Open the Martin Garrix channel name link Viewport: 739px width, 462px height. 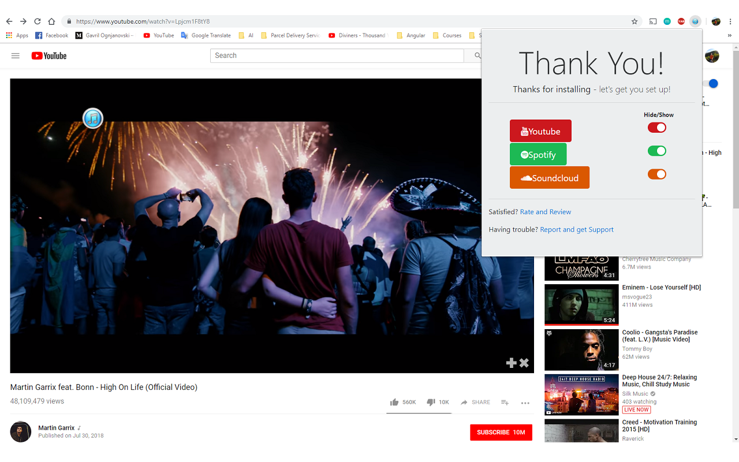pos(57,428)
